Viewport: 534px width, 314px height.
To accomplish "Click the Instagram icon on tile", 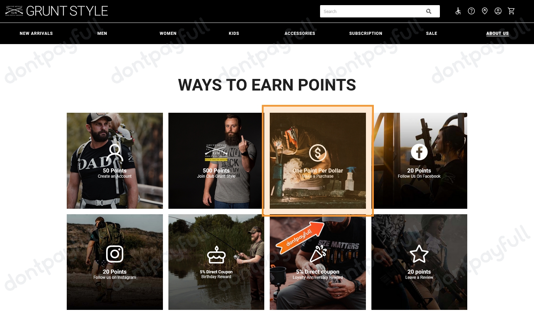I will pos(115,254).
